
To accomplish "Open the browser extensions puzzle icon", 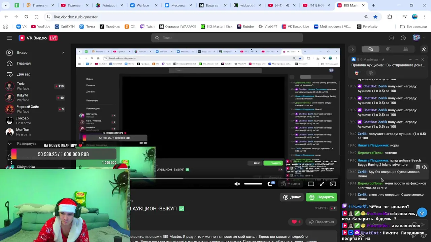I will (390, 17).
